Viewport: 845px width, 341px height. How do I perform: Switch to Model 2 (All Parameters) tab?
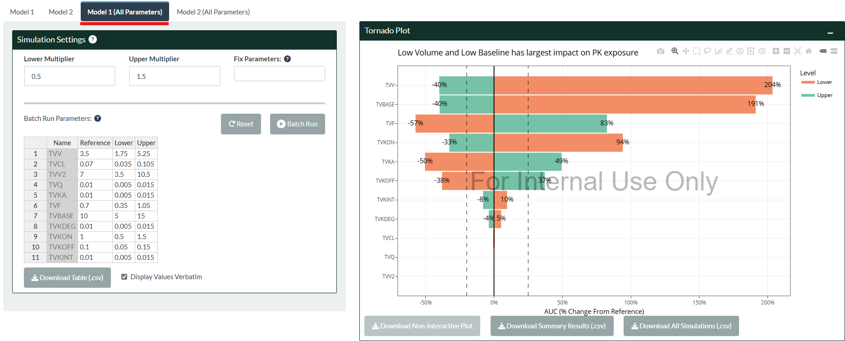pos(213,12)
